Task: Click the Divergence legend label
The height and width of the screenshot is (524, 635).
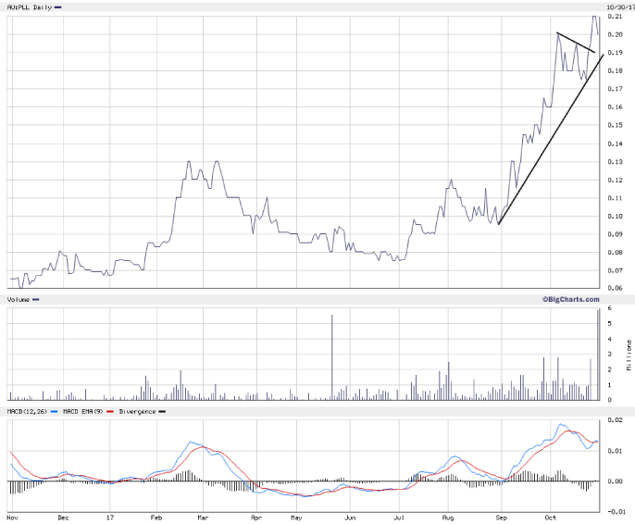Action: coord(139,410)
